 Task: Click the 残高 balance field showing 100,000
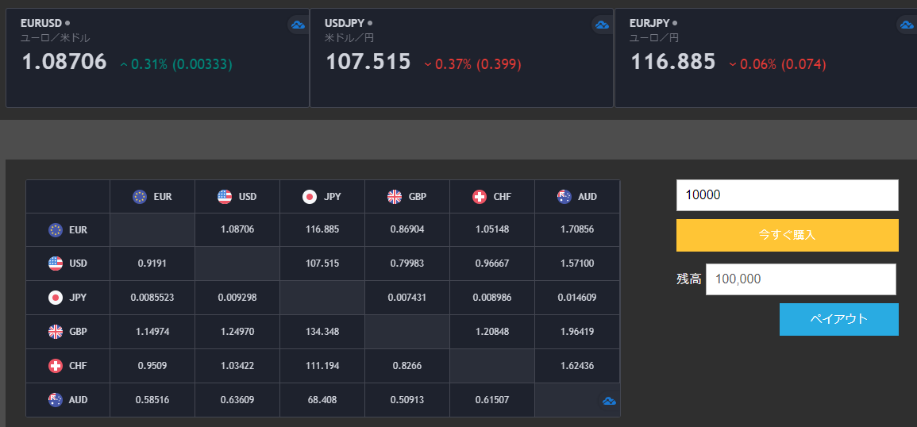tap(800, 279)
